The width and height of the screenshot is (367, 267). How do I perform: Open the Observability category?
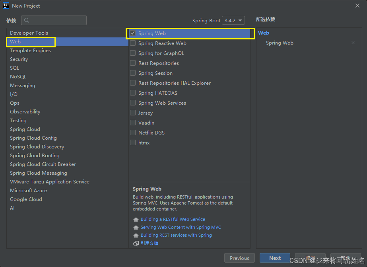pos(68,112)
